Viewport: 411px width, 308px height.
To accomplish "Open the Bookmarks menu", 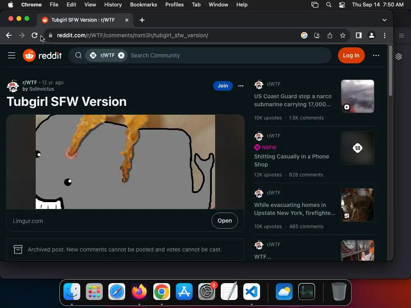I will click(143, 4).
